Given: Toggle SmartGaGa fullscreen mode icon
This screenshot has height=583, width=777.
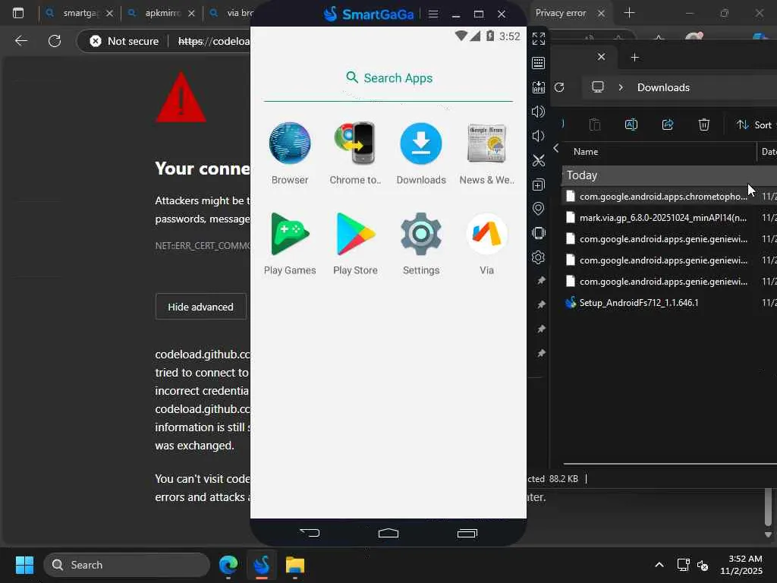Looking at the screenshot, I should [539, 39].
